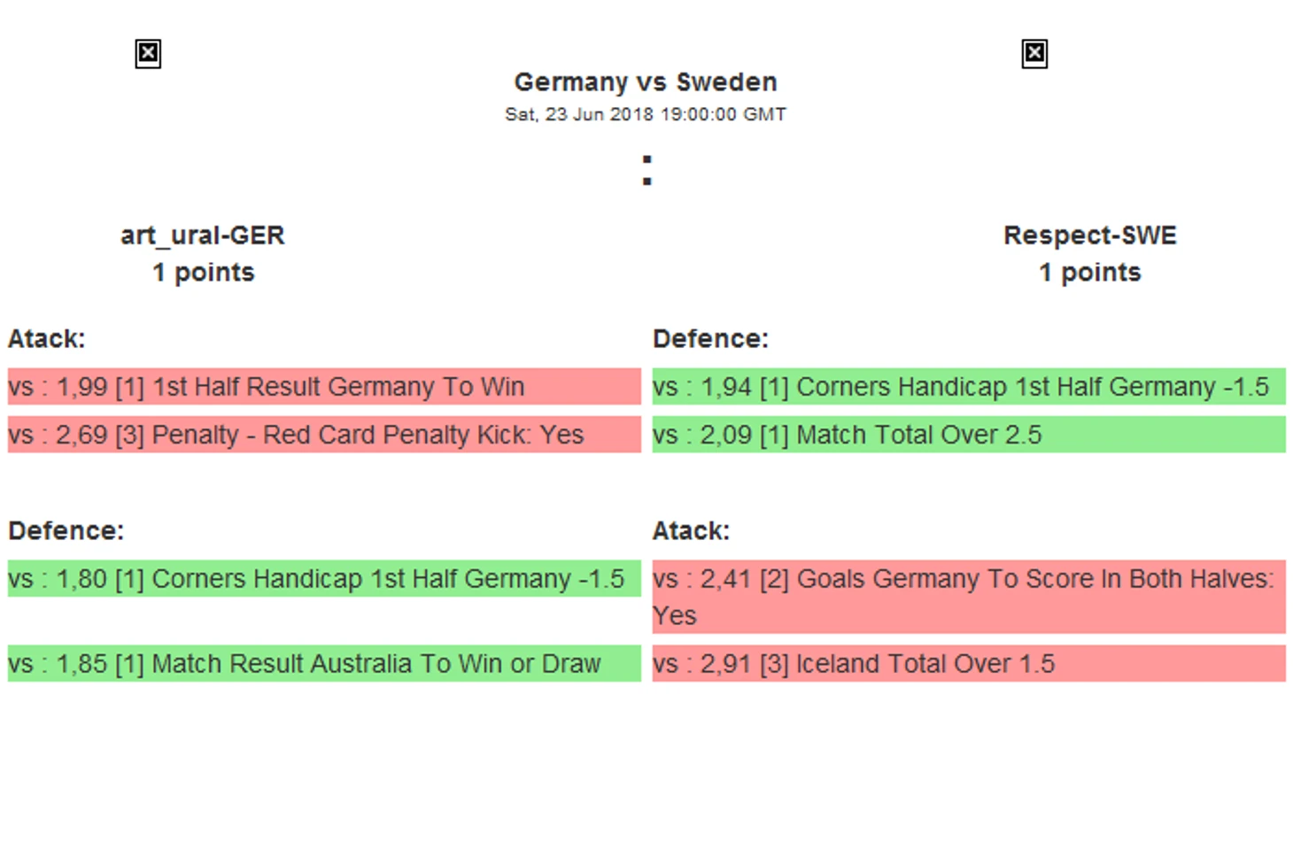Image resolution: width=1293 pixels, height=849 pixels.
Task: Click the Iceland Total Over 1.5 bet
Action: (x=968, y=664)
